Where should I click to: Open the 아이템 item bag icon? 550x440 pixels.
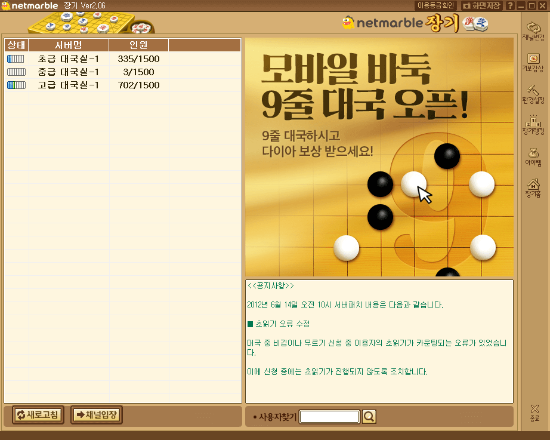click(533, 156)
